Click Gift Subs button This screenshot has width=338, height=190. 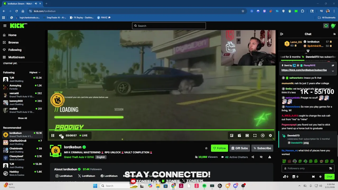pyautogui.click(x=240, y=148)
